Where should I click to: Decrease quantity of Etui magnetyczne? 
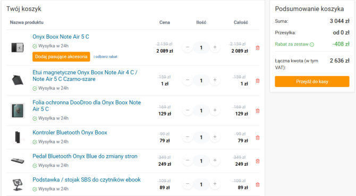(x=188, y=80)
